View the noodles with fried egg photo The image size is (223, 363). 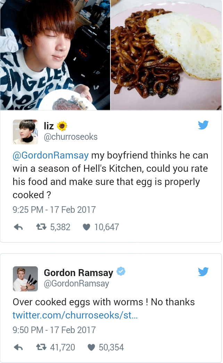(x=167, y=55)
